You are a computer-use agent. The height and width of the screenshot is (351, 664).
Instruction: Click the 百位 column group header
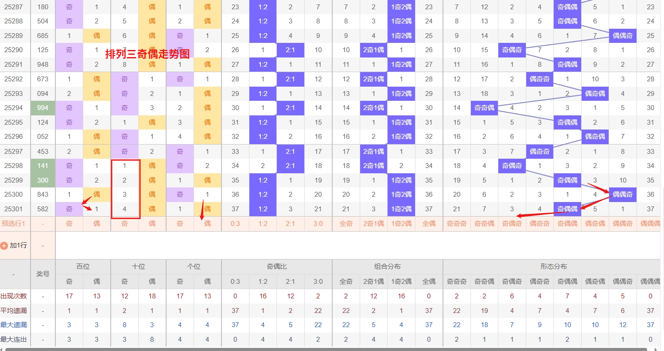83,267
